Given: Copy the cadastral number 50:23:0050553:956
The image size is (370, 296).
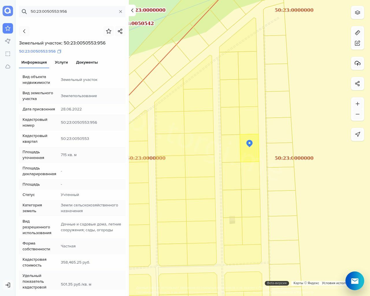Looking at the screenshot, I should 59,51.
